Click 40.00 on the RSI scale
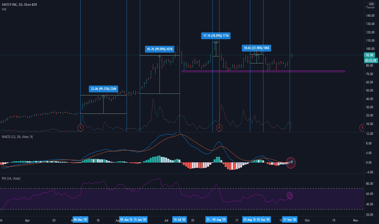Screen dimensions: 379x224 tap(369, 204)
